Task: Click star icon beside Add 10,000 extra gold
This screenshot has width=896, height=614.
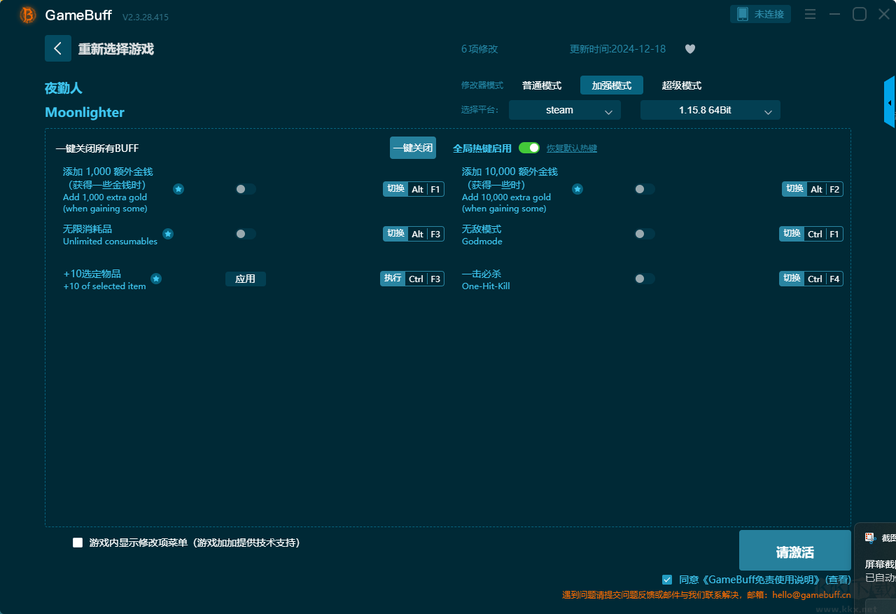Action: (x=577, y=189)
